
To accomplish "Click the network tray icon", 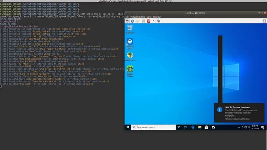I will 246,127.
